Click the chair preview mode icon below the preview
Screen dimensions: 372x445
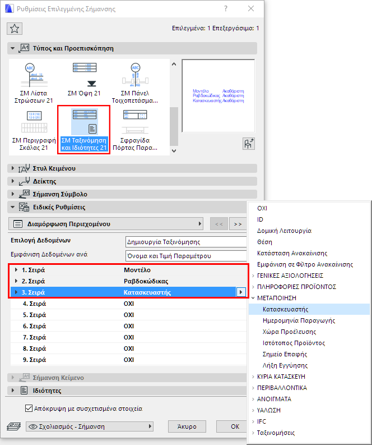[249, 144]
